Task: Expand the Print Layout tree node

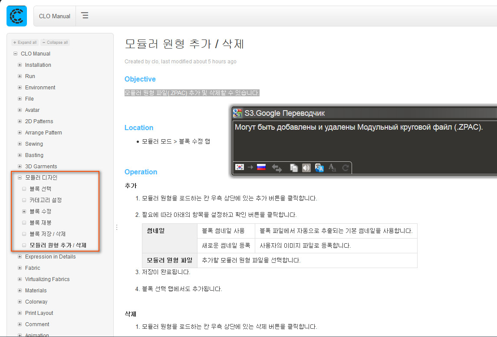Action: click(20, 313)
